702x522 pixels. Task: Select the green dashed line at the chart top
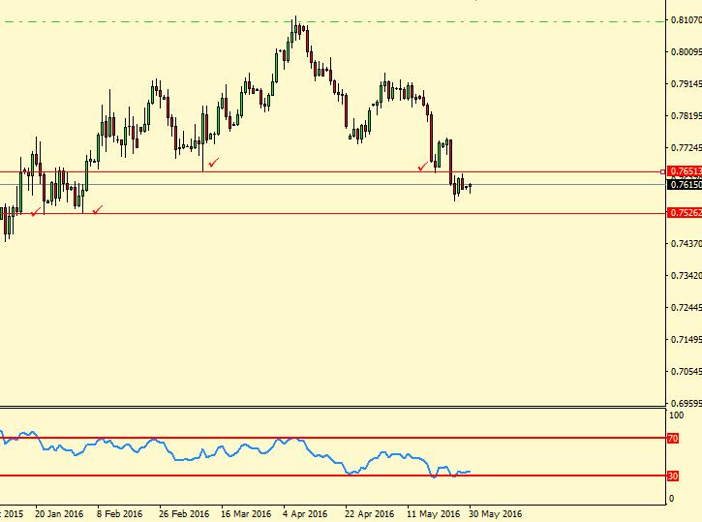[x=331, y=21]
